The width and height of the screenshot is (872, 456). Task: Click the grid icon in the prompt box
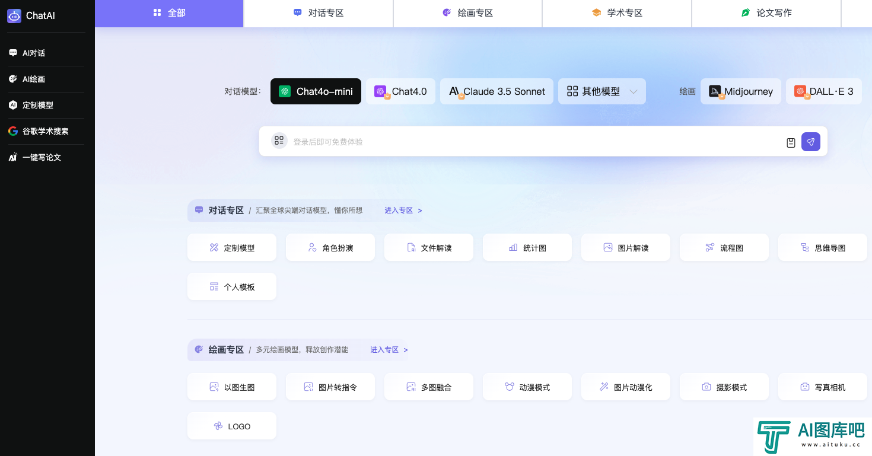pos(279,141)
